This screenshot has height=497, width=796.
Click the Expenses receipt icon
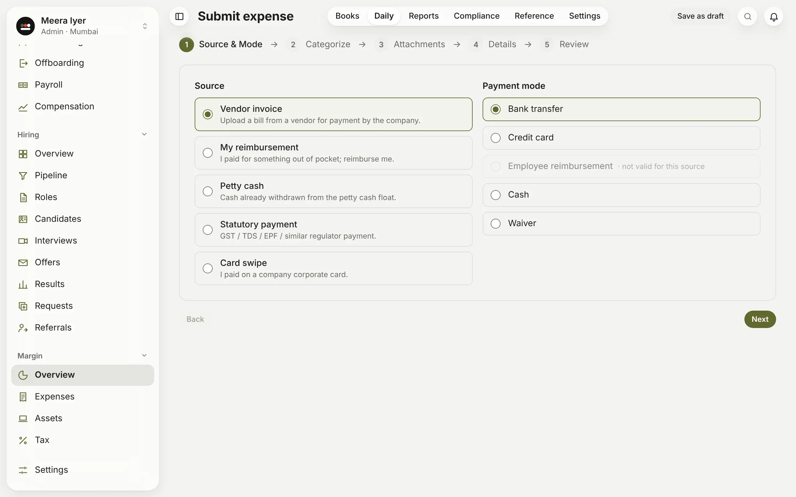23,397
